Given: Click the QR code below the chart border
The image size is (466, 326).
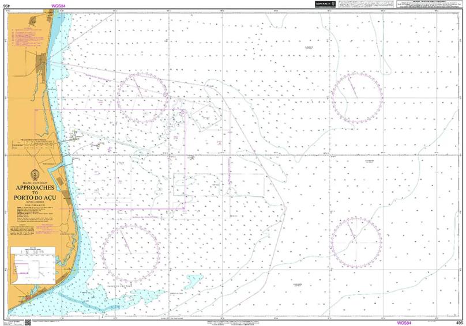Looking at the screenshot, I should 28,323.
